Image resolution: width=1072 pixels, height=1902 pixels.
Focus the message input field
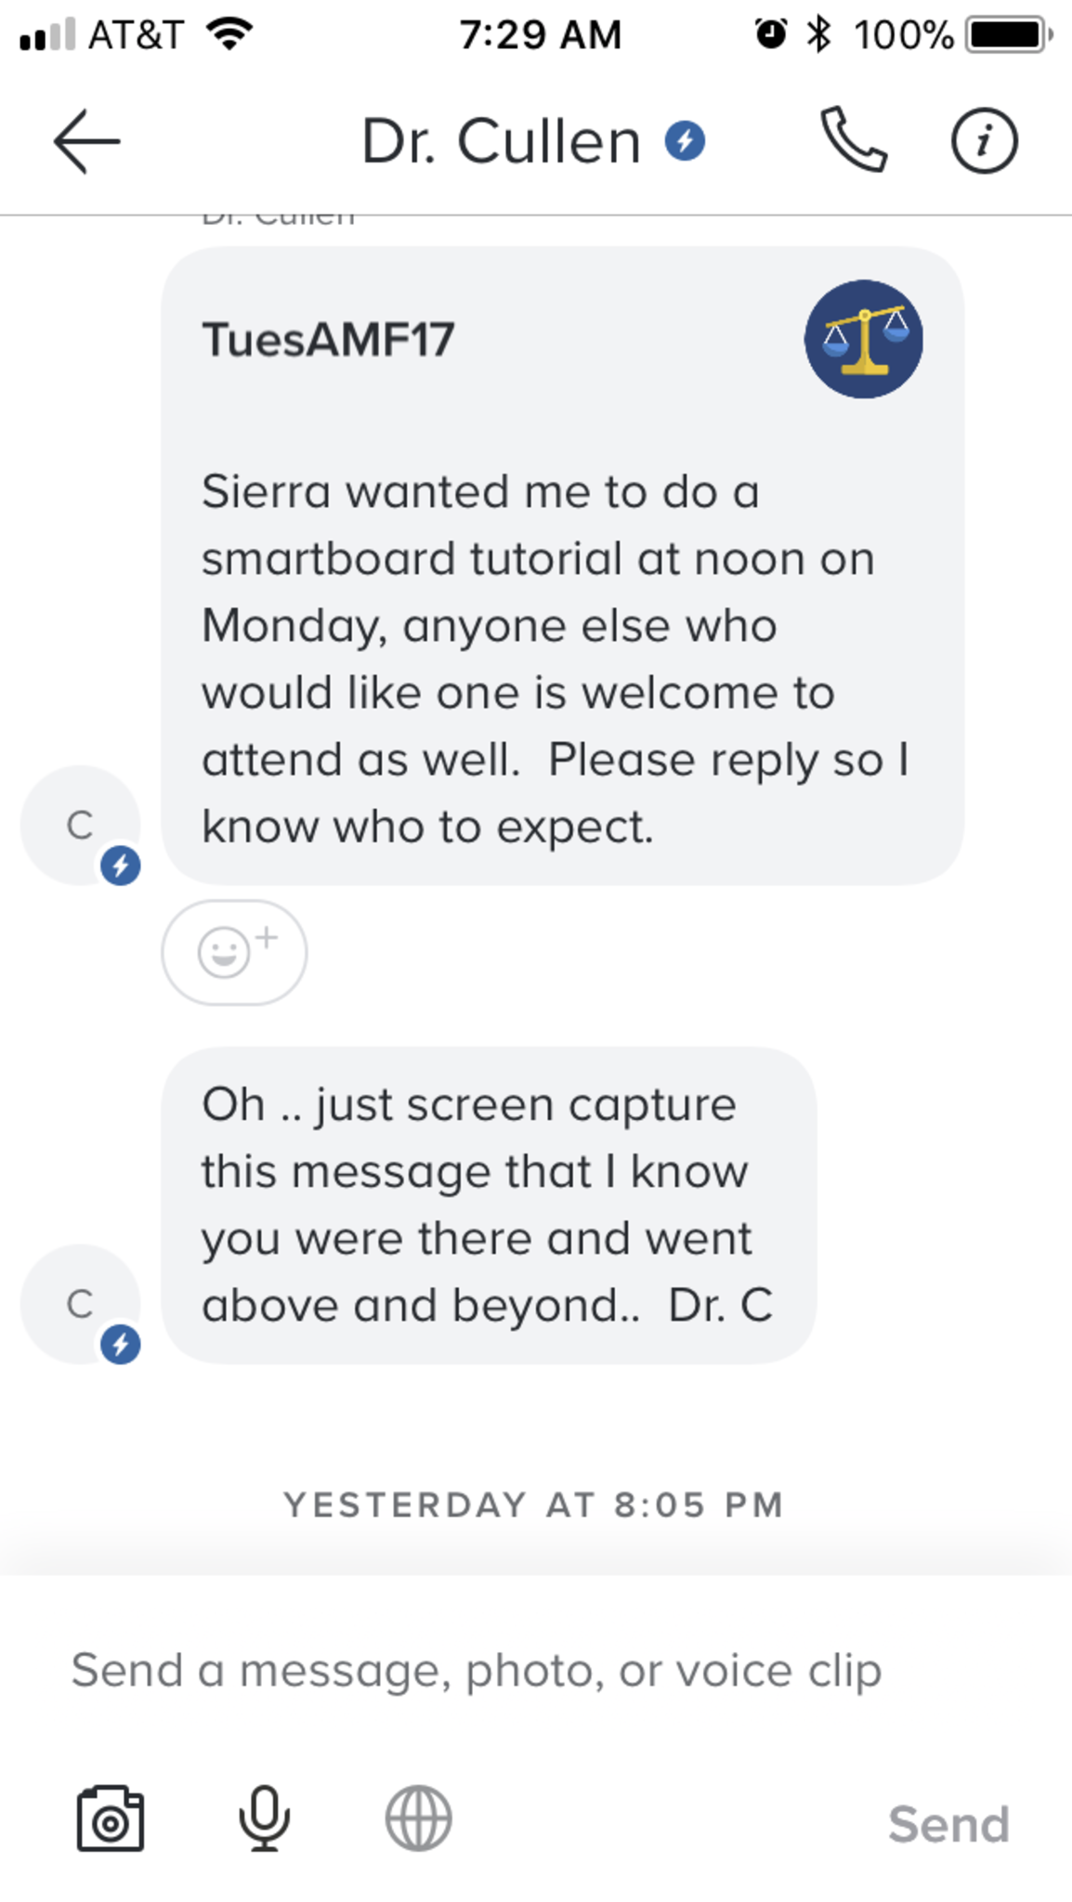point(476,1670)
